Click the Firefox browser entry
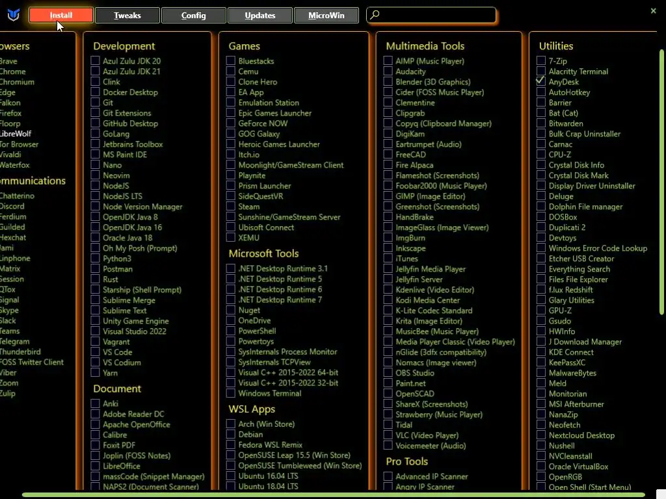Screen dimensions: 666x499 pos(10,113)
